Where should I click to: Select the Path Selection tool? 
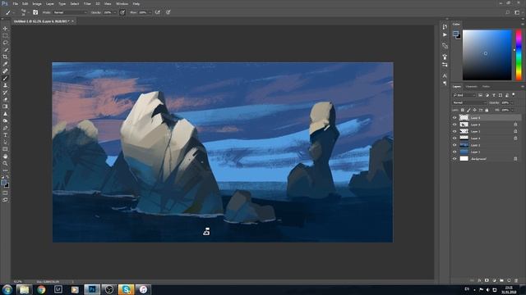pyautogui.click(x=5, y=142)
